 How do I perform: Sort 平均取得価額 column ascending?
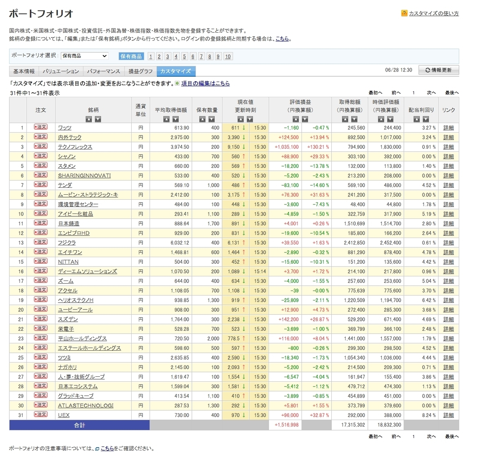point(166,119)
